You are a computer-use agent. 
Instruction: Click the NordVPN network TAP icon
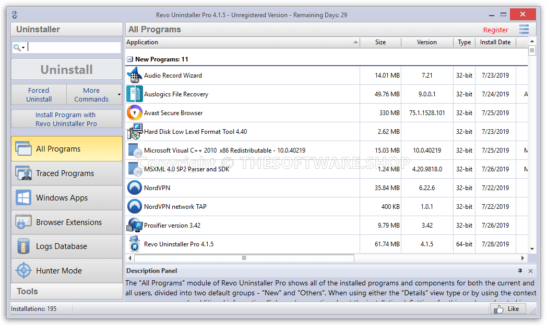pyautogui.click(x=135, y=207)
